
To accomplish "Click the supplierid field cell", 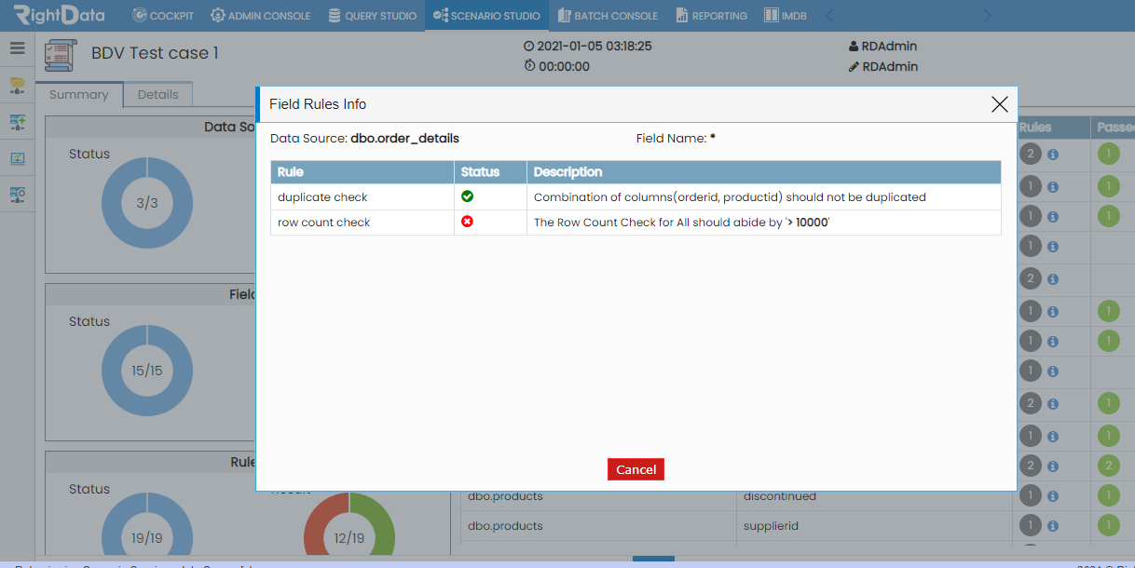I will [x=771, y=526].
